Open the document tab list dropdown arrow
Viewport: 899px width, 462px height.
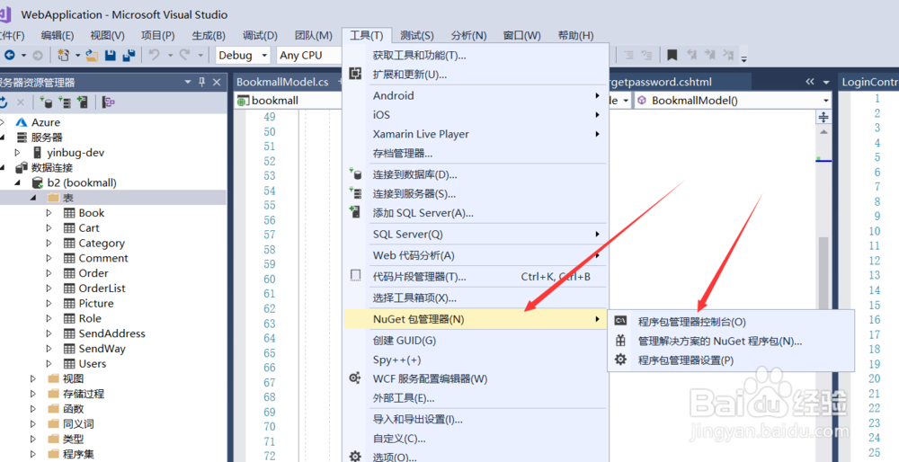coord(826,82)
